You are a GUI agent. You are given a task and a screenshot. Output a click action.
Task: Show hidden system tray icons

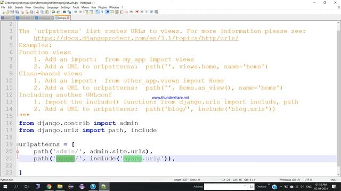point(281,187)
